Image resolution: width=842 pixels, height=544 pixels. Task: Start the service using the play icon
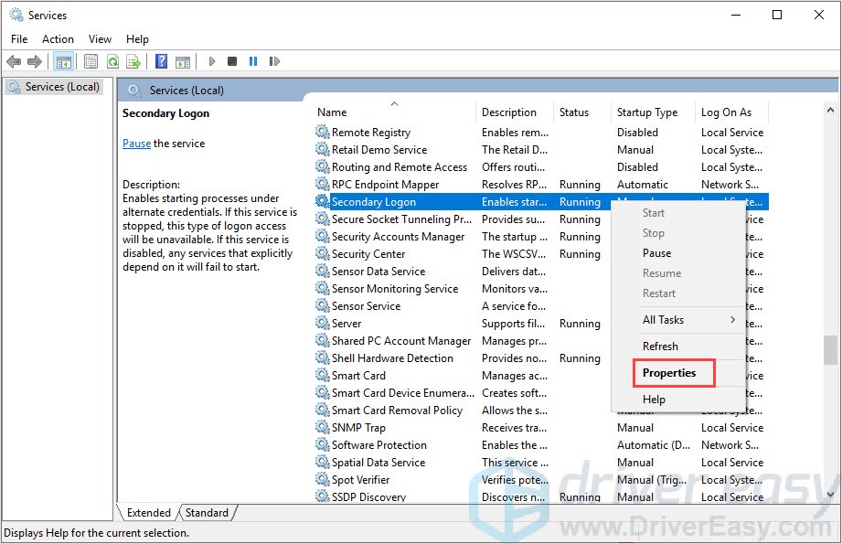tap(211, 61)
